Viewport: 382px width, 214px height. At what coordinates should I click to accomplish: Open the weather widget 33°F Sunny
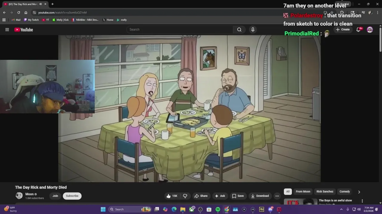10,209
